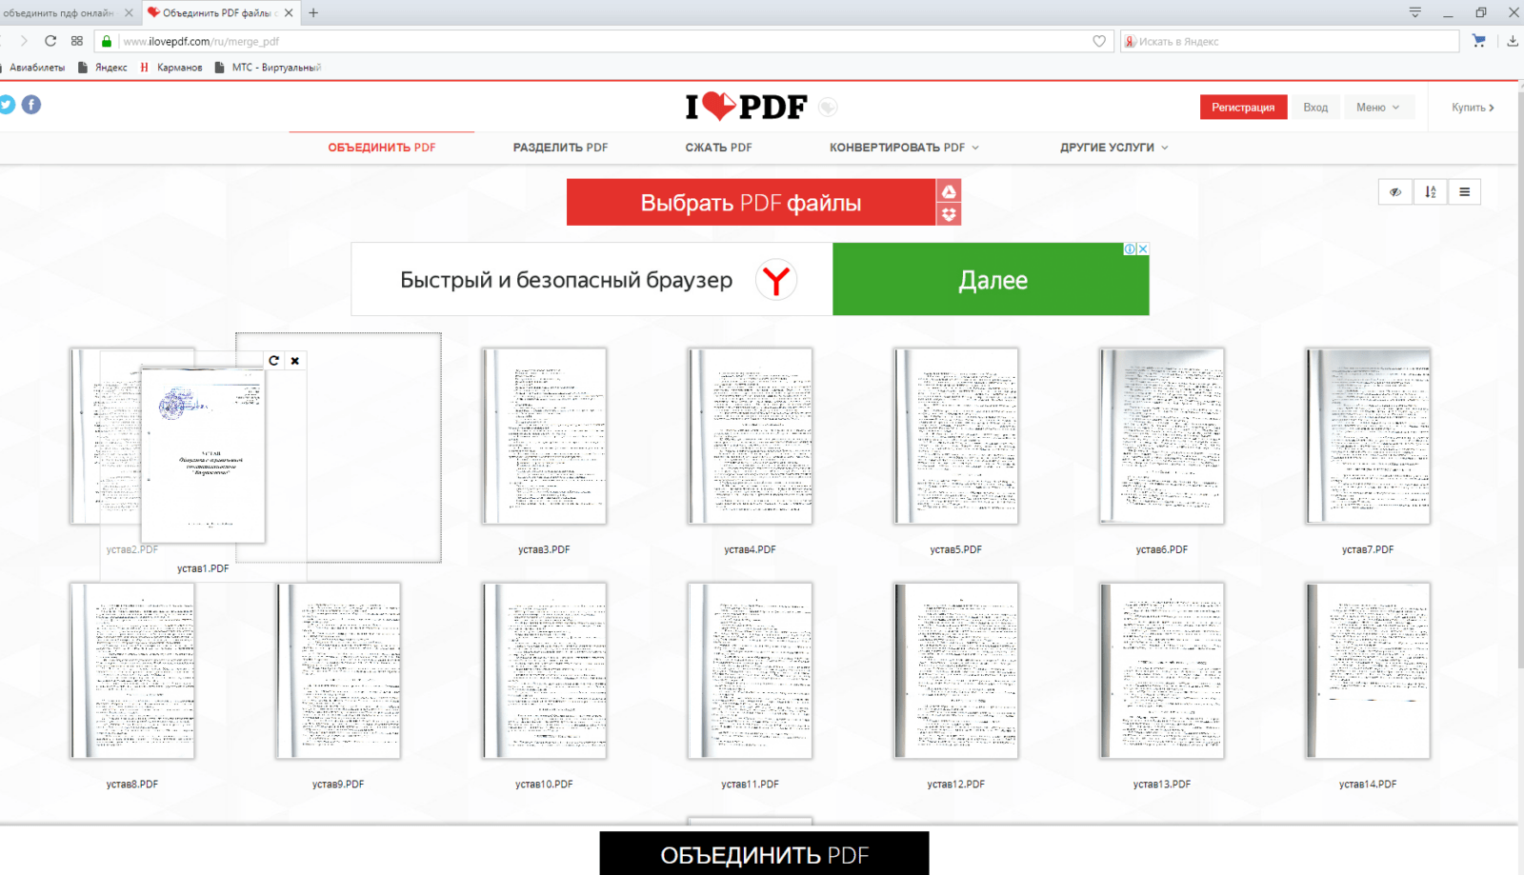Image resolution: width=1524 pixels, height=875 pixels.
Task: Close the Объединить PDF файлы browser tab
Action: tap(289, 12)
